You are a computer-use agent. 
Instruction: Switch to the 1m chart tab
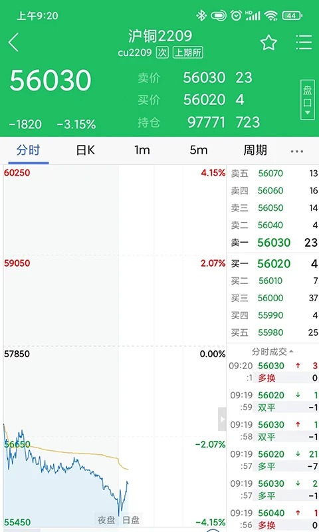tap(142, 150)
